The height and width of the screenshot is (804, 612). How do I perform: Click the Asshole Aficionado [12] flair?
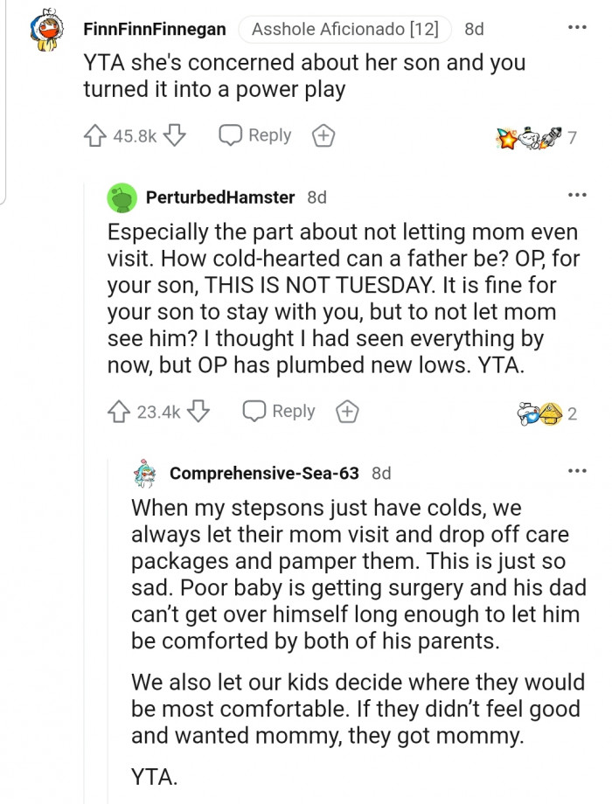(344, 29)
